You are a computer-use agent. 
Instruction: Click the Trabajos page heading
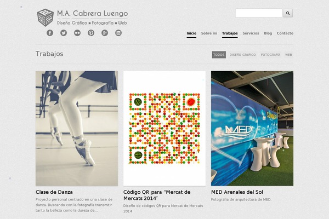(49, 54)
